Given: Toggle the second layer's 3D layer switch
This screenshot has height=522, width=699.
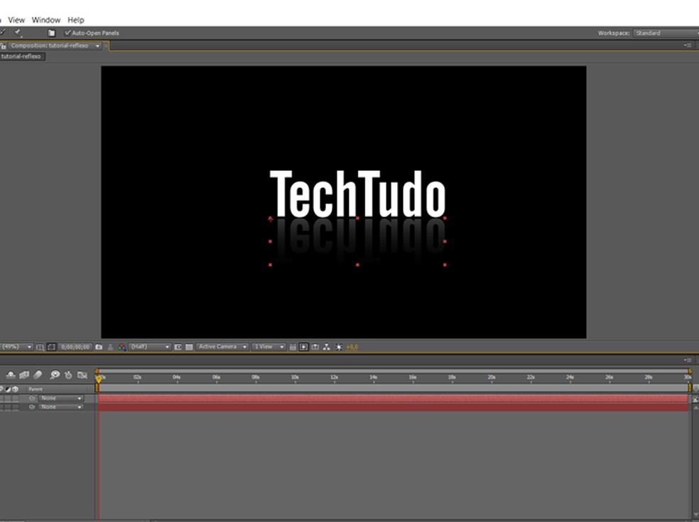Looking at the screenshot, I should (16, 407).
